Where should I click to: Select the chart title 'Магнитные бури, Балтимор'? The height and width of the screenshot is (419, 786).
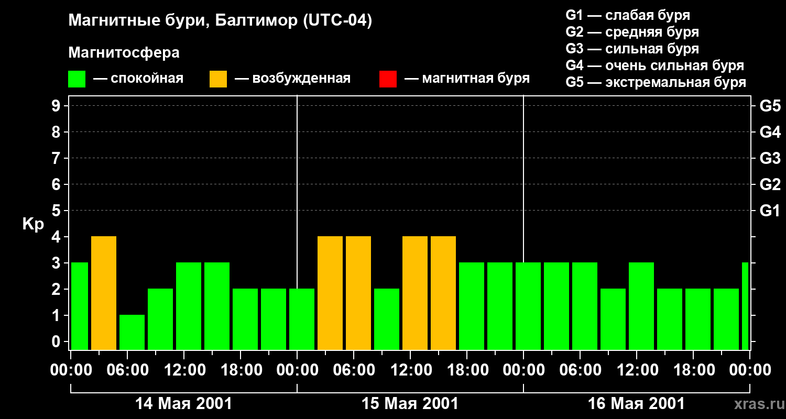[220, 21]
